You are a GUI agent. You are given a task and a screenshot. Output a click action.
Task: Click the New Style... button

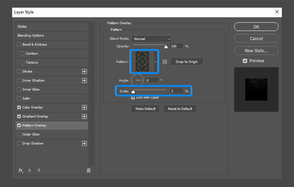coord(256,51)
